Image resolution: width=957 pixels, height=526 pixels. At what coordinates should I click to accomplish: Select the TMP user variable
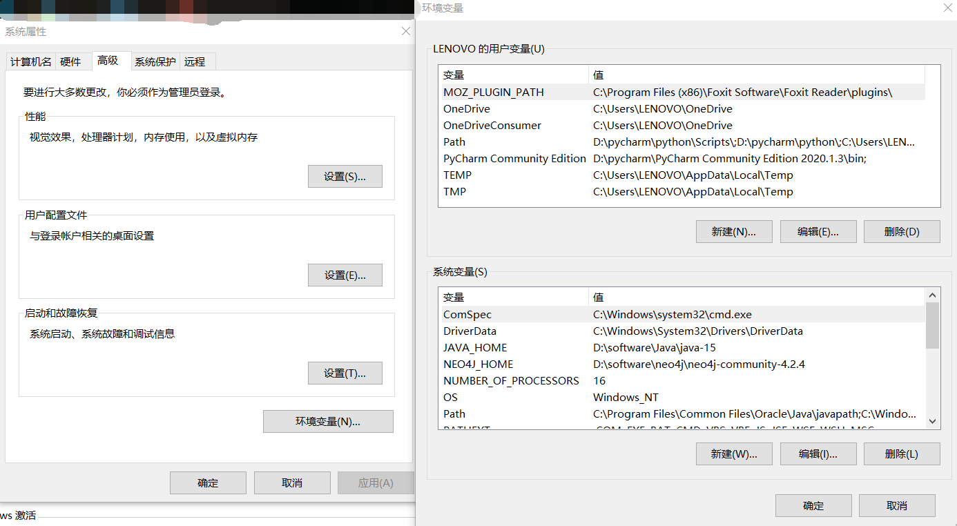[x=681, y=192]
